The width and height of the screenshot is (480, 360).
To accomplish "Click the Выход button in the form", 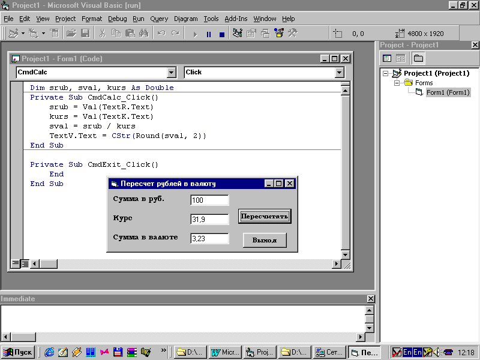I will 265,240.
